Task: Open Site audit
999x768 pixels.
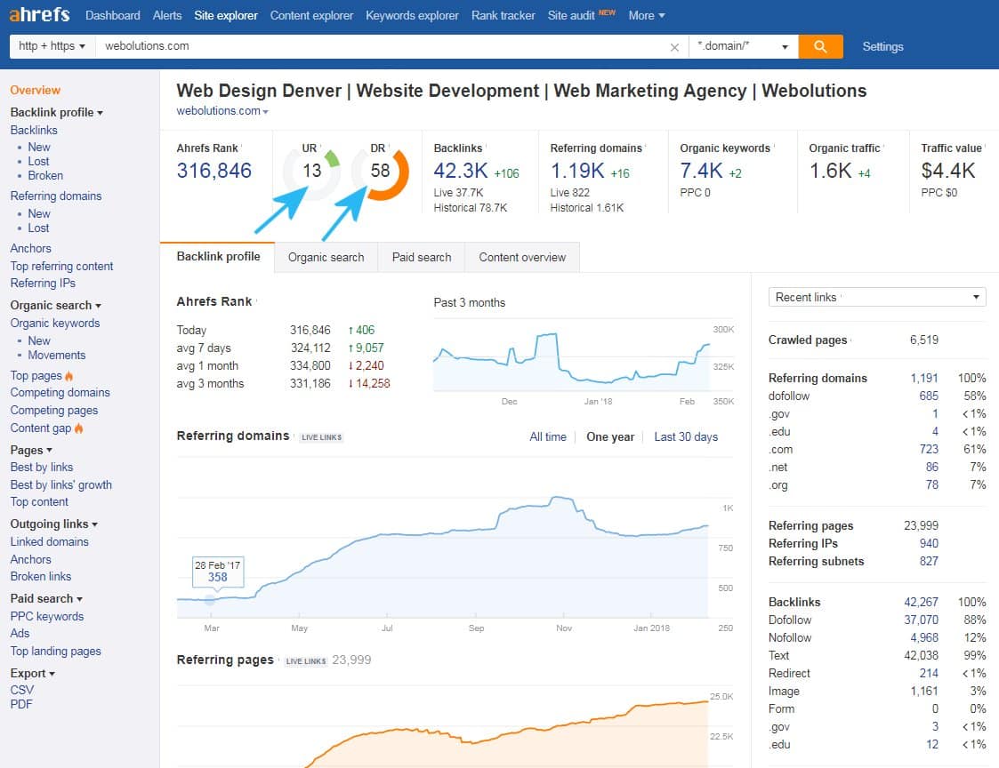Action: point(571,15)
